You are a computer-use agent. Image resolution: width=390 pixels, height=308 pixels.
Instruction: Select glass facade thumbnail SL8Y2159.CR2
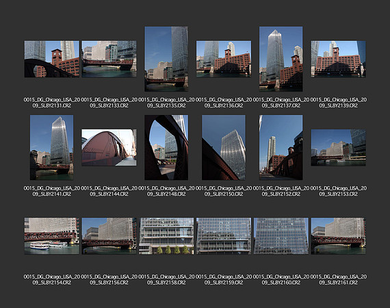tap(224, 236)
